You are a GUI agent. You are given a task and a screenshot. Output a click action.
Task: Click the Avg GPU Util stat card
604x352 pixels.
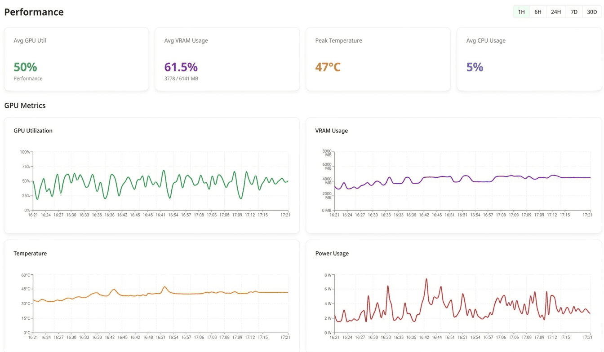76,59
